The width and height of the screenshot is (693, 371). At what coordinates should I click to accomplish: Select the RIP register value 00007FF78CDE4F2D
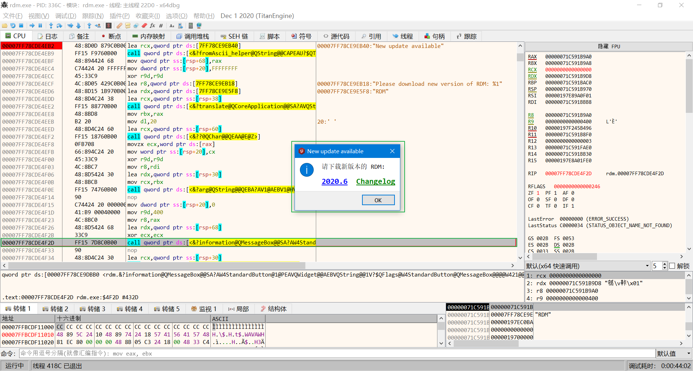568,173
